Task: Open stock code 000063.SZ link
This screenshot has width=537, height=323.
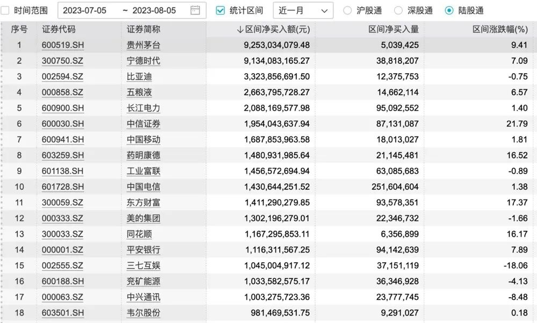Action: (x=62, y=297)
